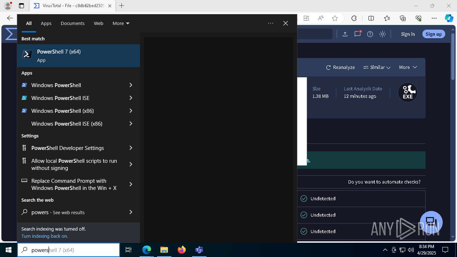
Task: Open VirusTotal More dropdown menu
Action: pyautogui.click(x=408, y=67)
